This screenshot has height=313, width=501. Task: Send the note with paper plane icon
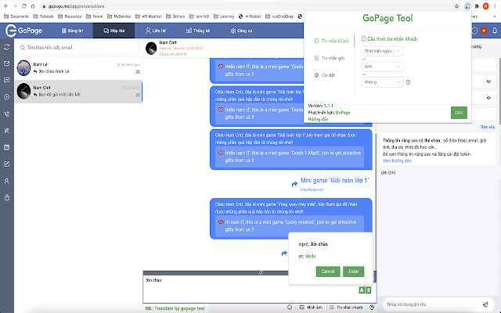tap(485, 304)
